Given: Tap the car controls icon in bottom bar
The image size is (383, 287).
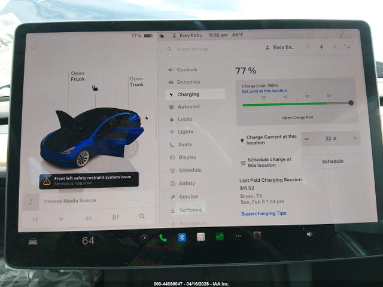Looking at the screenshot, I should click(x=33, y=242).
